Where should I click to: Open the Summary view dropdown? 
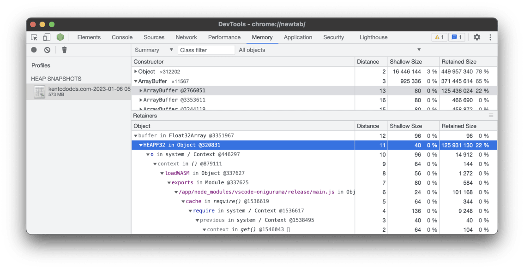click(154, 50)
